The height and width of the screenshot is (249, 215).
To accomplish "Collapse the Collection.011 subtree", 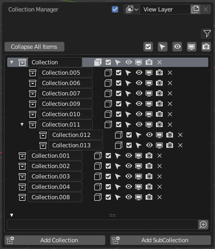I will pos(22,125).
